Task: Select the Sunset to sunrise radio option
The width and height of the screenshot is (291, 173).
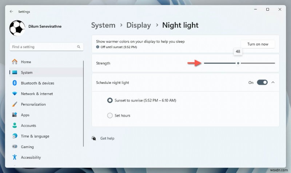Action: (110, 101)
